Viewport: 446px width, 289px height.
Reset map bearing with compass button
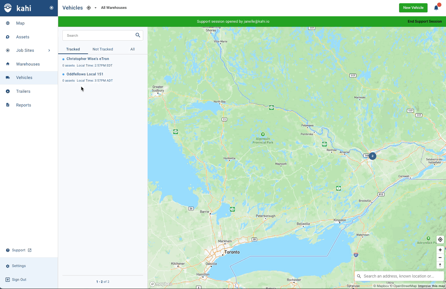440,265
